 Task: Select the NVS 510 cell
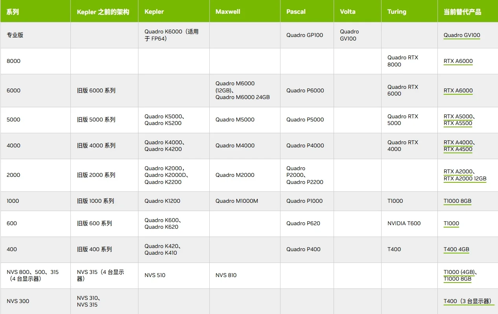(x=155, y=275)
